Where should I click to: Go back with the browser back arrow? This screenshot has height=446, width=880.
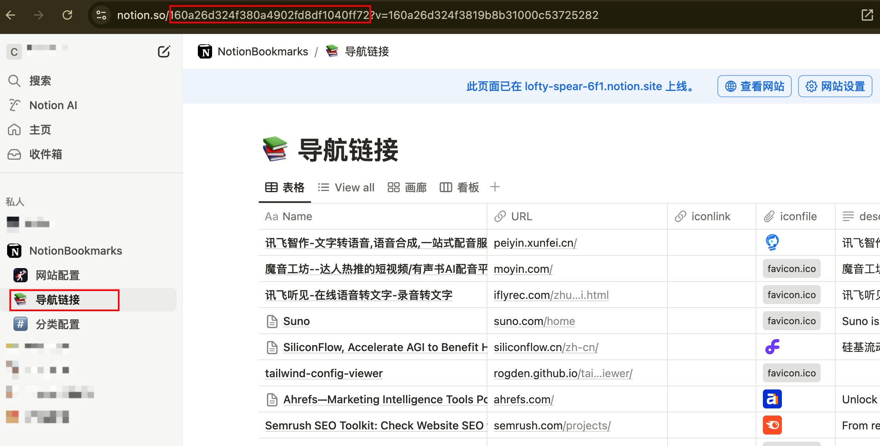tap(11, 15)
